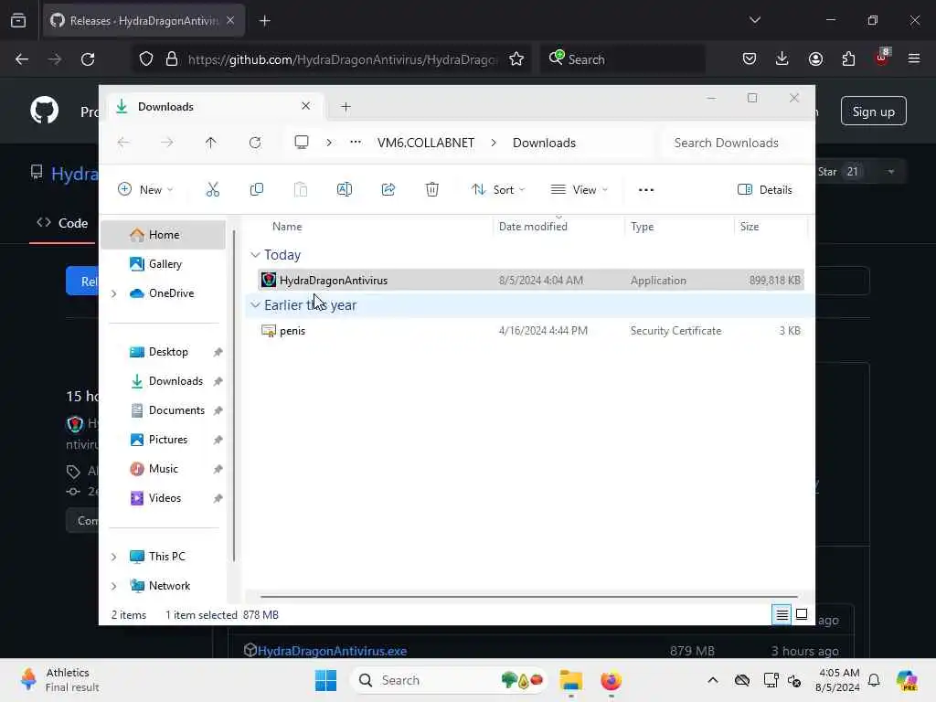Refresh the Downloads folder view
This screenshot has height=702, width=936.
255,143
